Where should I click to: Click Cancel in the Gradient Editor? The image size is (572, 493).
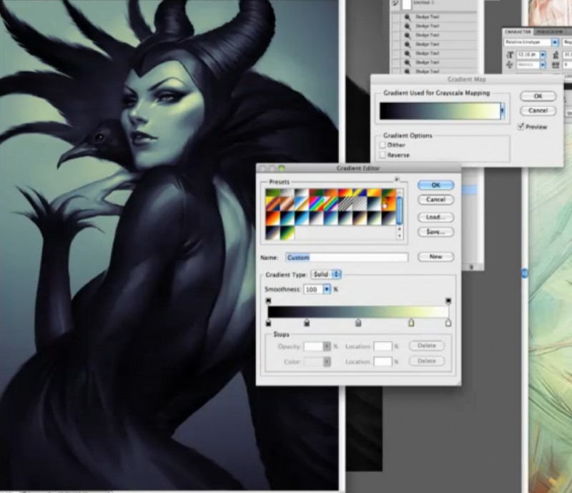[x=436, y=200]
